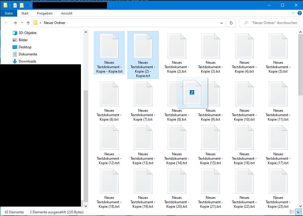
Task: Select file Neues Textdokument - Kopie - Kopie.txt
Action: coord(109,52)
